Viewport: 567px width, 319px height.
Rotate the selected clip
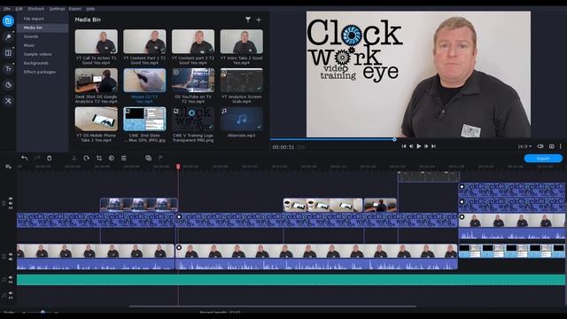click(x=87, y=158)
